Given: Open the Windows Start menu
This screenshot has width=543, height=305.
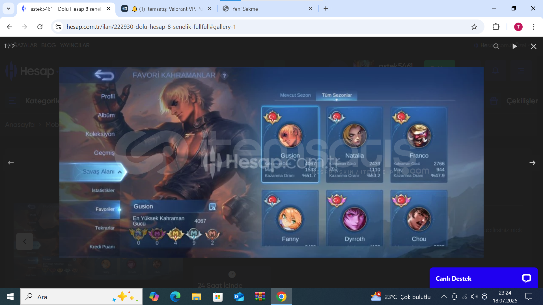Looking at the screenshot, I should 10,297.
